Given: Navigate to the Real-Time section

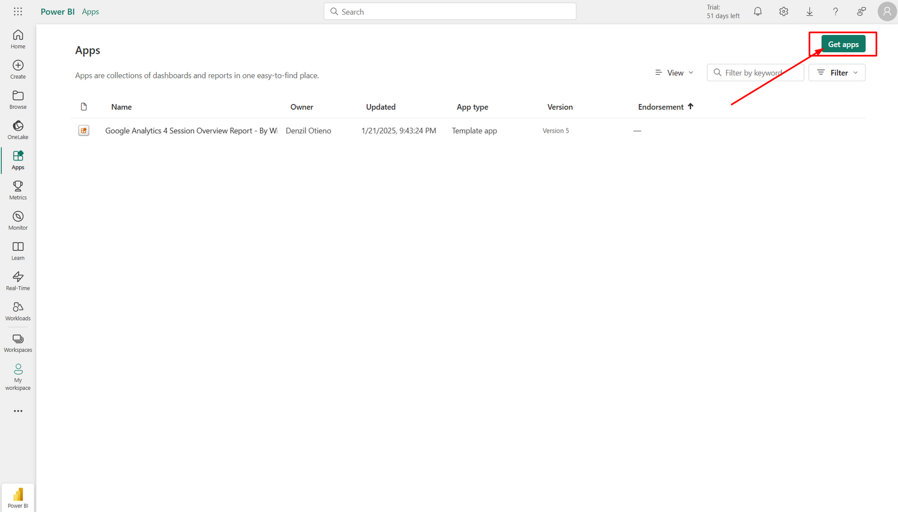Looking at the screenshot, I should click(x=18, y=281).
